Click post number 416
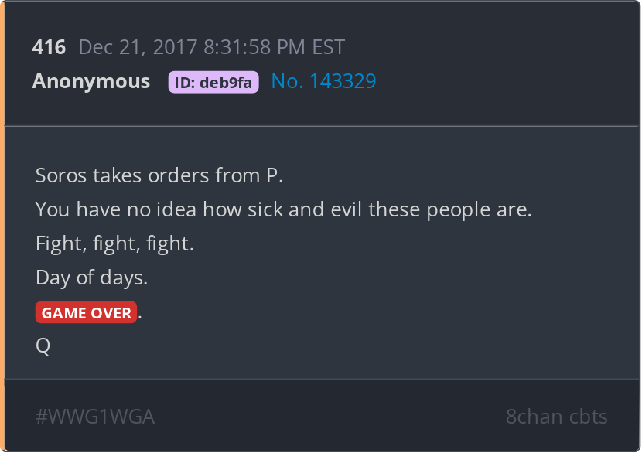The height and width of the screenshot is (453, 642). point(49,47)
